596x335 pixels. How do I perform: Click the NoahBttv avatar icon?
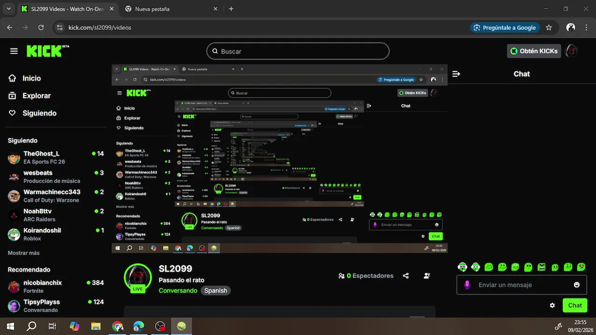click(x=14, y=215)
